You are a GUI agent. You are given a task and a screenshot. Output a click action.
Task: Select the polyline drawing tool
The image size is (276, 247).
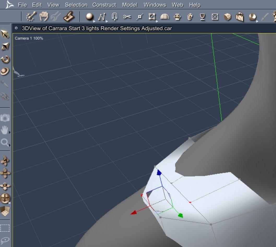pyautogui.click(x=102, y=17)
